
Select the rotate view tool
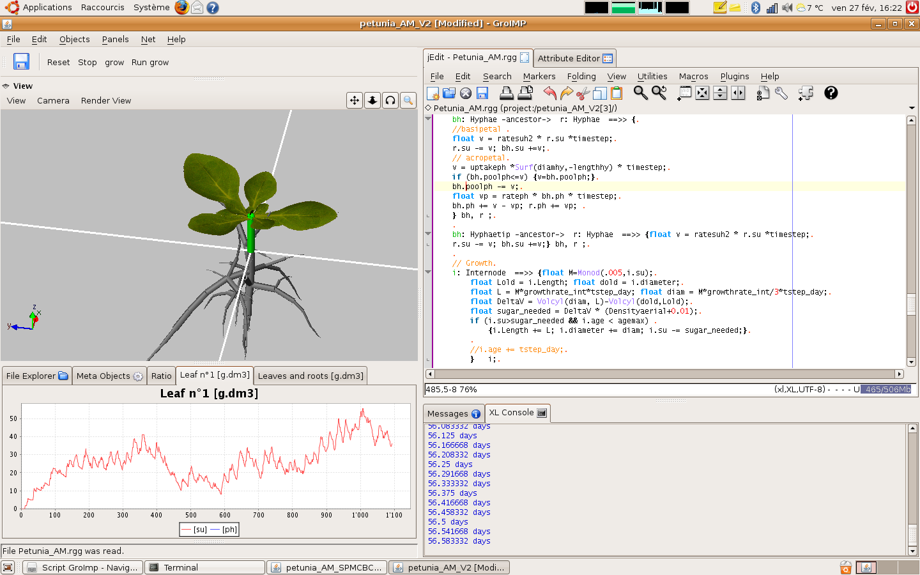390,100
